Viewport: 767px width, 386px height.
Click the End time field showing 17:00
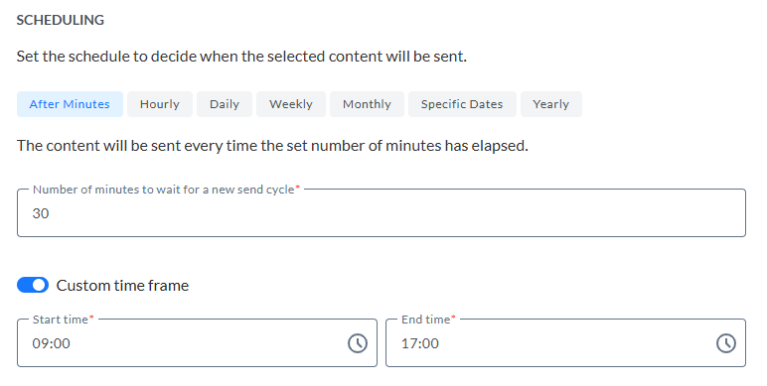(x=566, y=343)
